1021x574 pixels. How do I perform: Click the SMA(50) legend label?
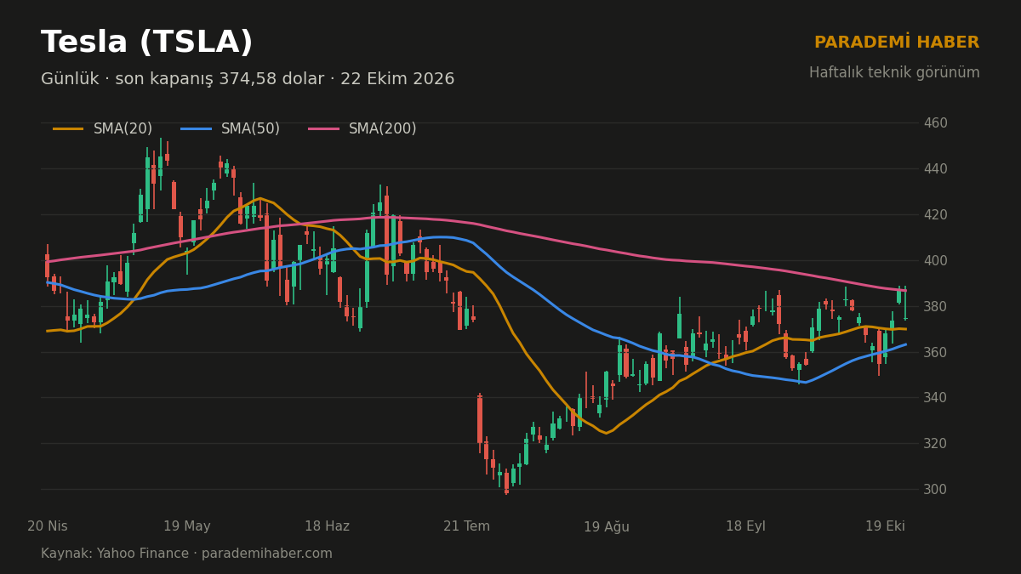(x=250, y=129)
